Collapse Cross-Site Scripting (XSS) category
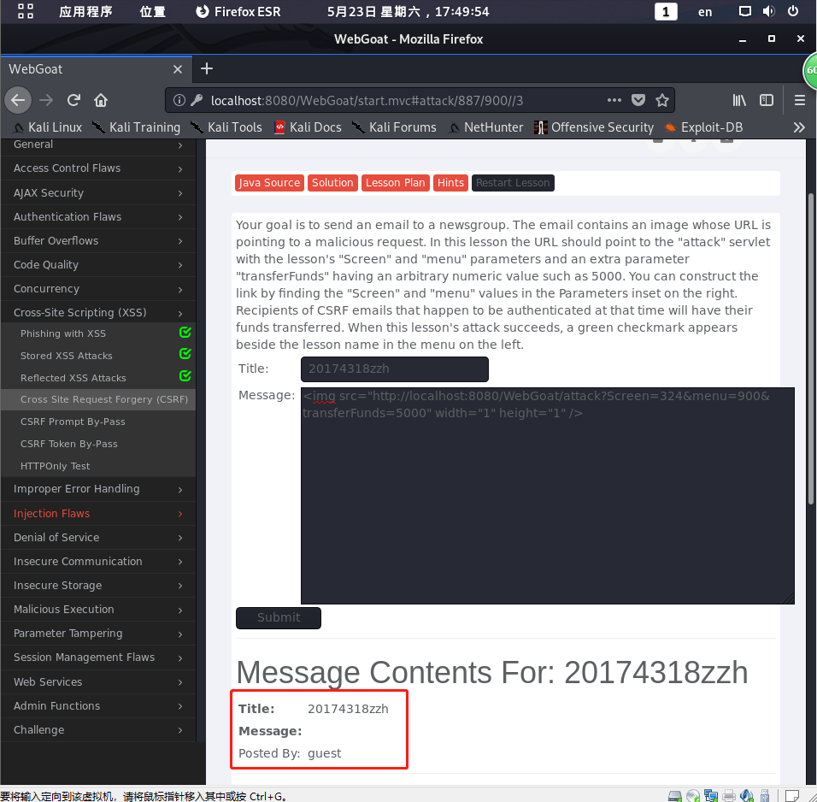The image size is (817, 802). click(98, 313)
